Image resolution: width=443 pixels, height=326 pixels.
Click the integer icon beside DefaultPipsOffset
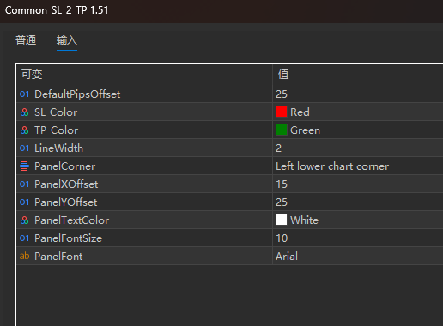(24, 94)
